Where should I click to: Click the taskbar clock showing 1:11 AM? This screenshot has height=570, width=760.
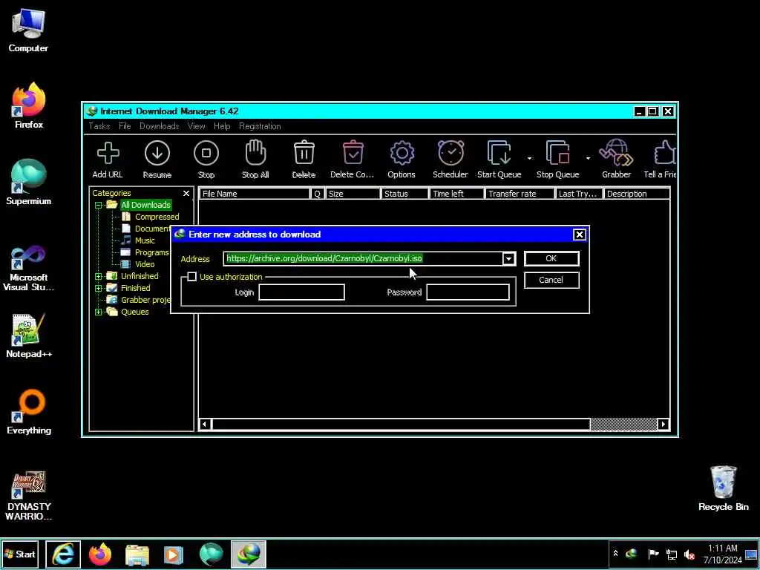pos(722,554)
